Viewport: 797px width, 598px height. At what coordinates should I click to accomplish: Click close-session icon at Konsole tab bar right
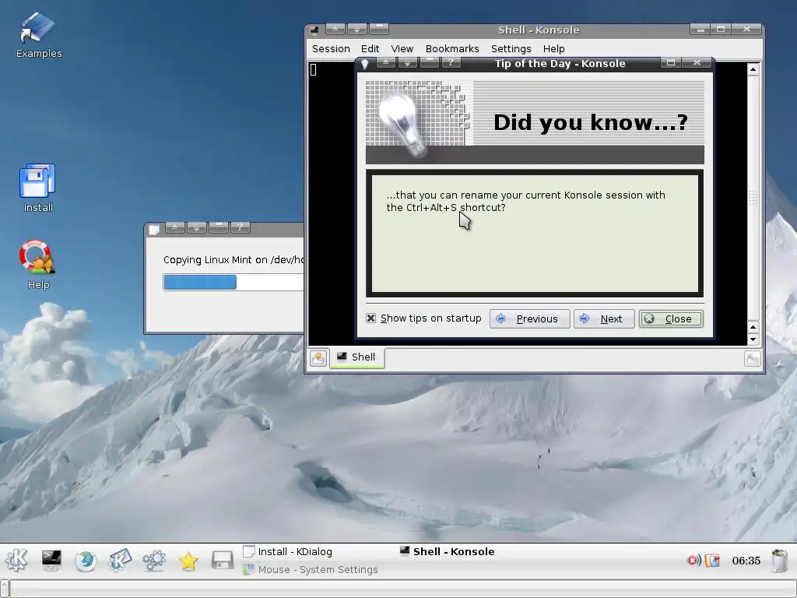[x=753, y=358]
